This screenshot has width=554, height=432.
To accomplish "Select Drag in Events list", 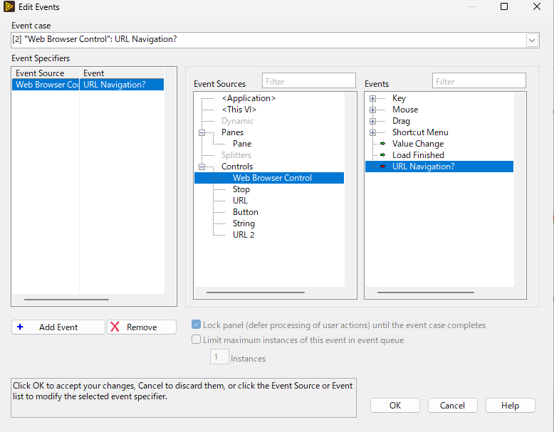I will coord(401,121).
